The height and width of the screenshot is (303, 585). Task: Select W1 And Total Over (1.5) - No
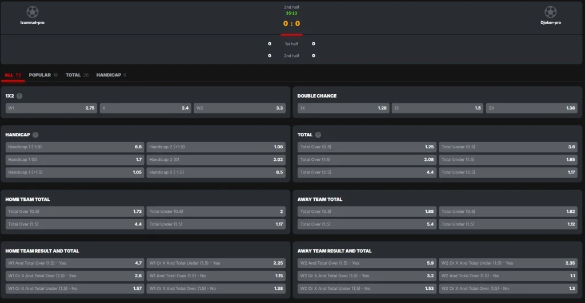(216, 276)
